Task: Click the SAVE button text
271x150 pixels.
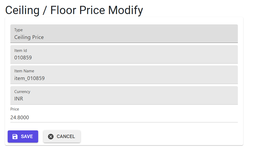Action: pos(27,136)
